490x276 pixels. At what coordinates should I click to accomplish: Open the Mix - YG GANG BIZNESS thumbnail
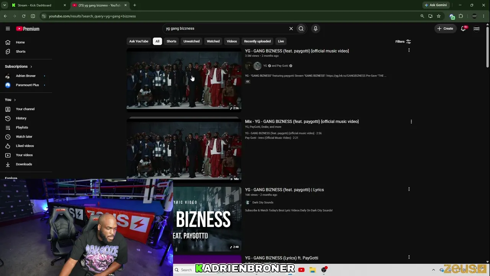[x=184, y=149]
